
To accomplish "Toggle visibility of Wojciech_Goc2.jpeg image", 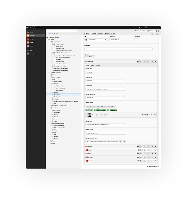I will click(x=145, y=115).
